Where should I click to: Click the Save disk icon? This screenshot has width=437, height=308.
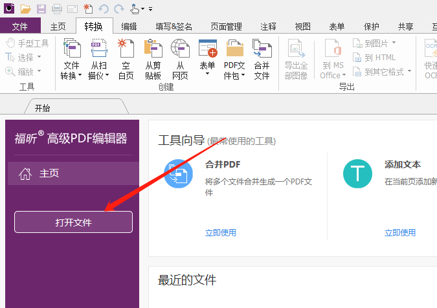tap(41, 9)
